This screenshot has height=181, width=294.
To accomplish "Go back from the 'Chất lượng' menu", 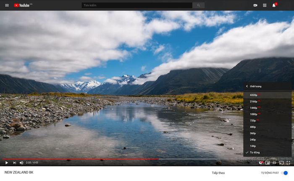I will 247,86.
